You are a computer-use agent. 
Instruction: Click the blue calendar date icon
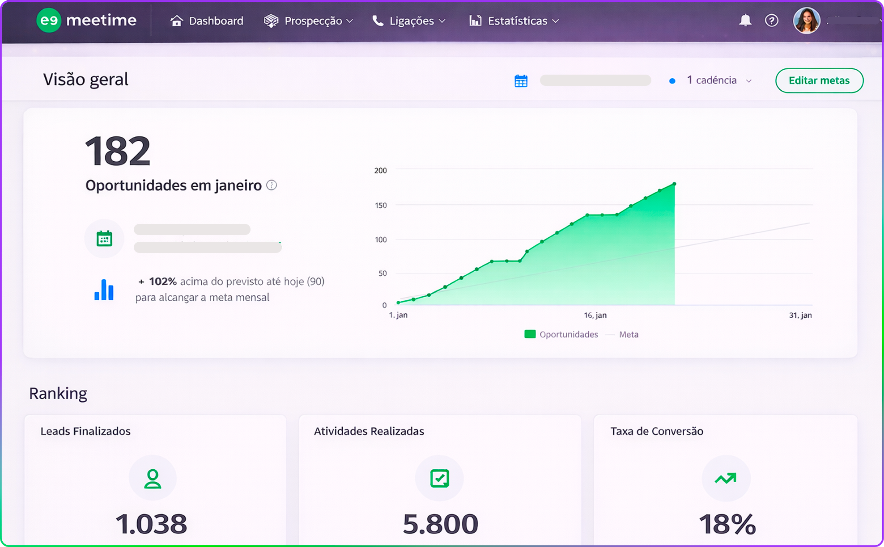tap(521, 81)
